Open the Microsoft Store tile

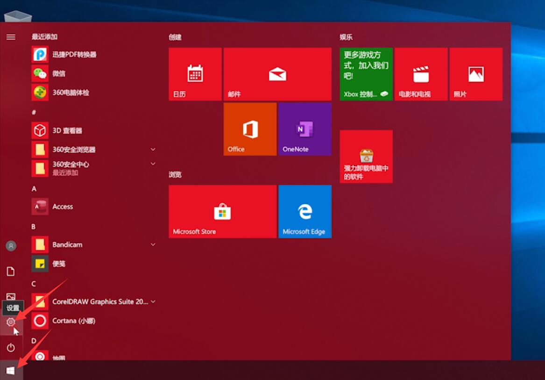coord(223,212)
